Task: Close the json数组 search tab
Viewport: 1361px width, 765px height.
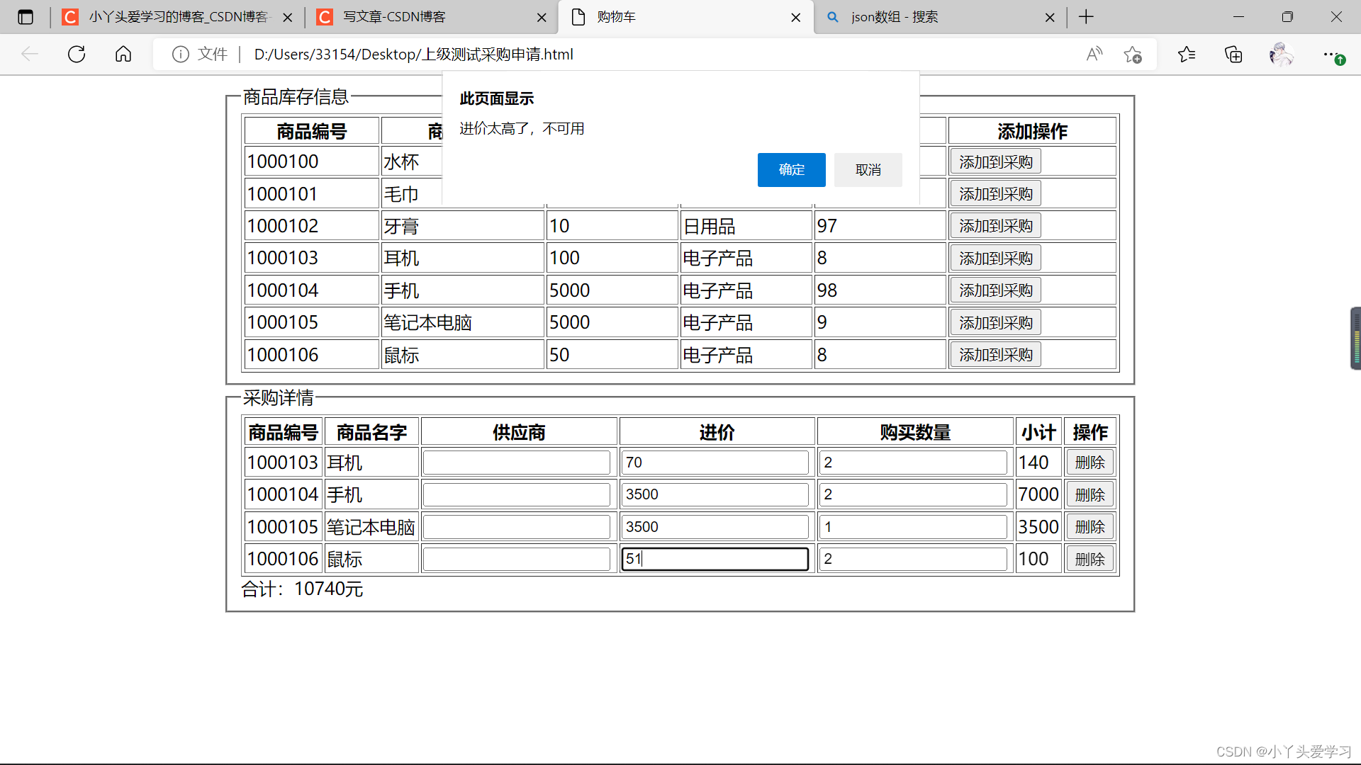Action: [1050, 18]
